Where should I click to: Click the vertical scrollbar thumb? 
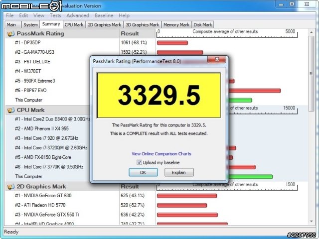(311, 74)
